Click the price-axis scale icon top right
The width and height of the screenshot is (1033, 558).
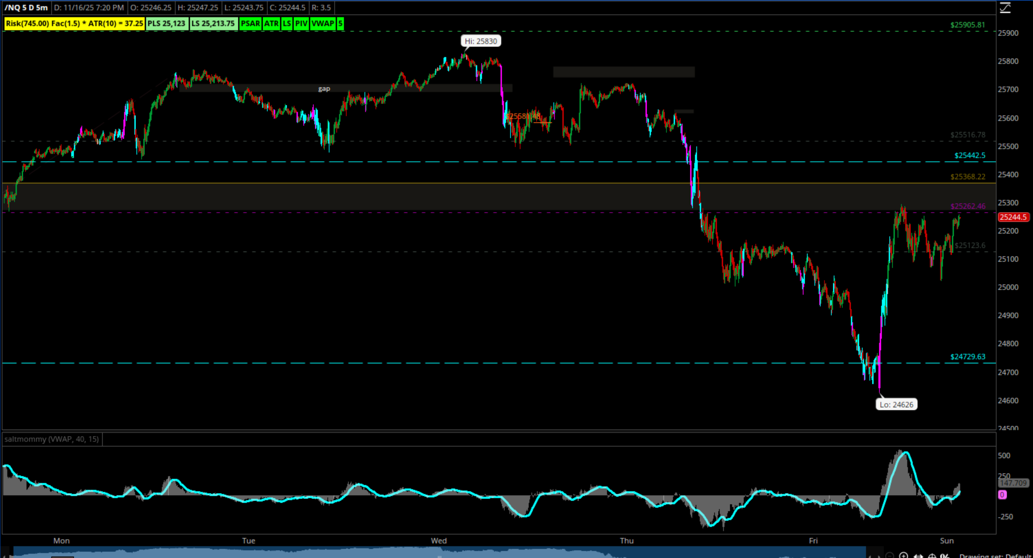point(1005,8)
